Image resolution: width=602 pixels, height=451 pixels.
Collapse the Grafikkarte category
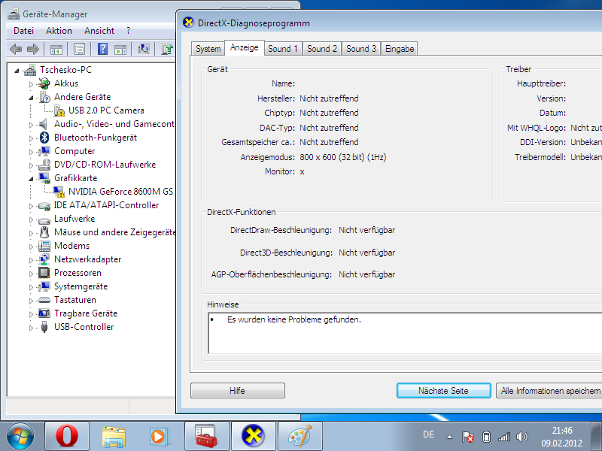31,179
